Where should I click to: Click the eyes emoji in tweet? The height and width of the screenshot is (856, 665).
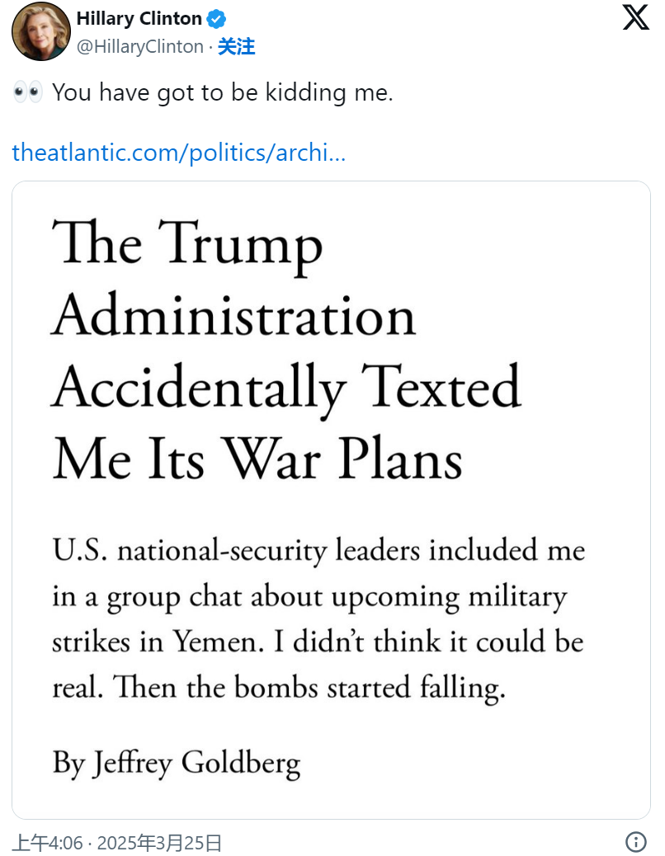[x=28, y=92]
